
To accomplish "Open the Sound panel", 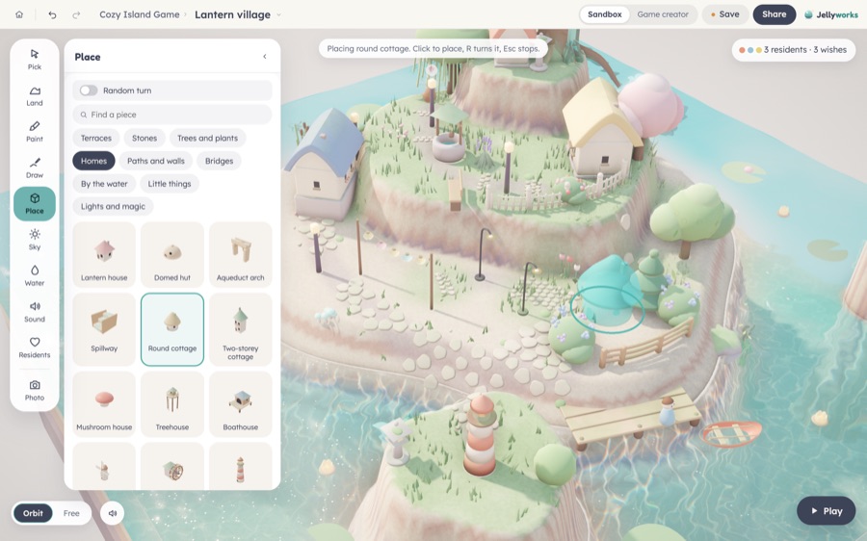I will (35, 311).
